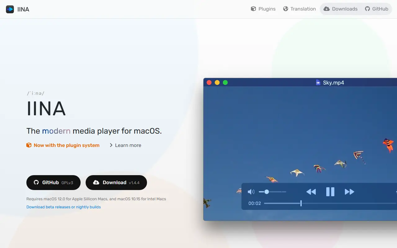This screenshot has height=248, width=397.
Task: Click the system requirements text
Action: pyautogui.click(x=96, y=199)
